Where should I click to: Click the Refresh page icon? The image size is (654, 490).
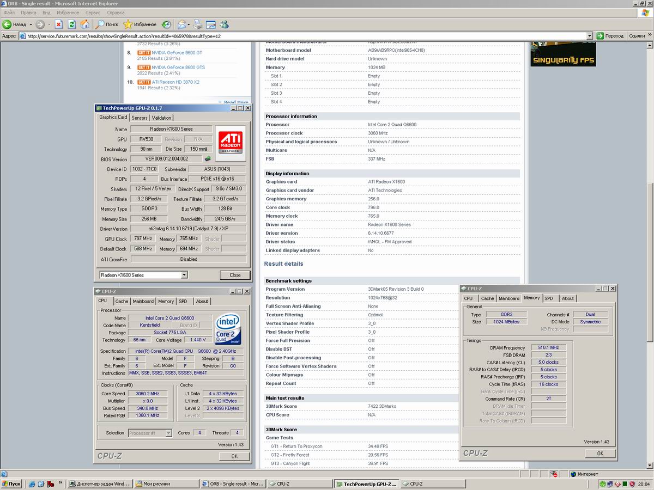71,24
